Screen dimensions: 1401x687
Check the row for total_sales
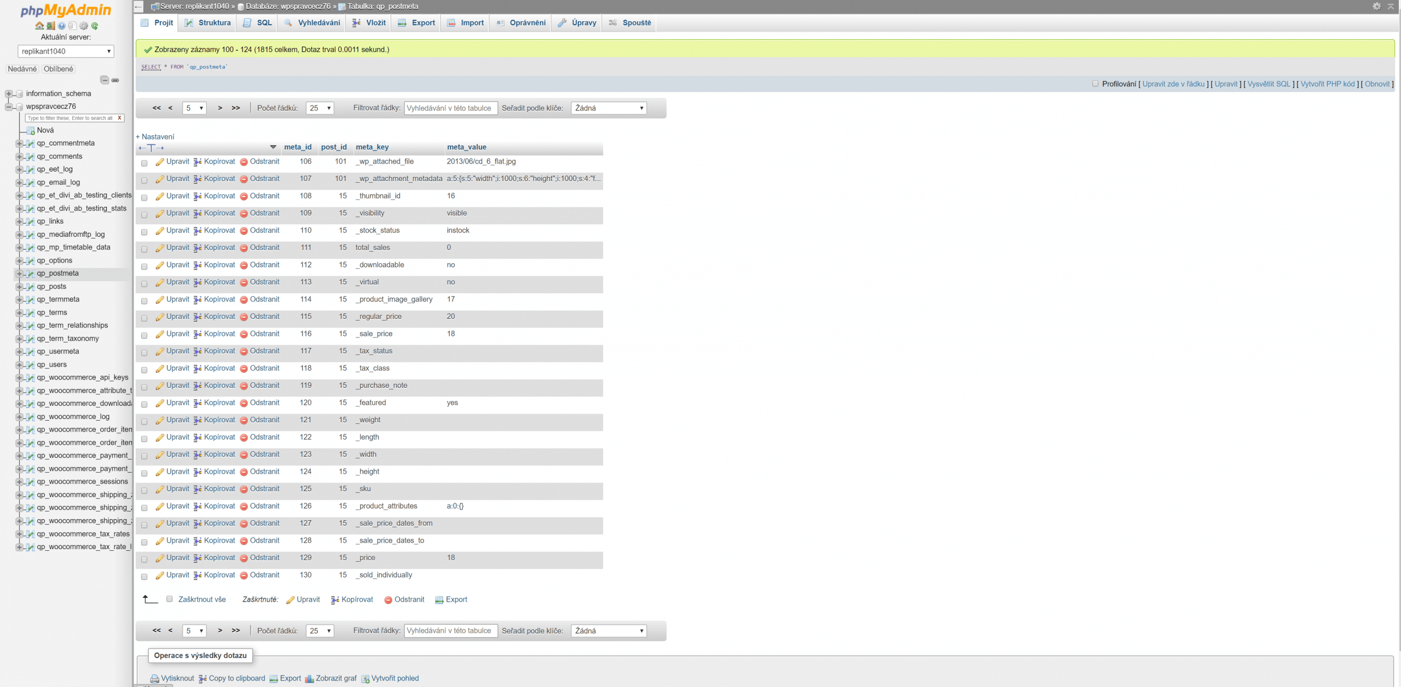144,249
